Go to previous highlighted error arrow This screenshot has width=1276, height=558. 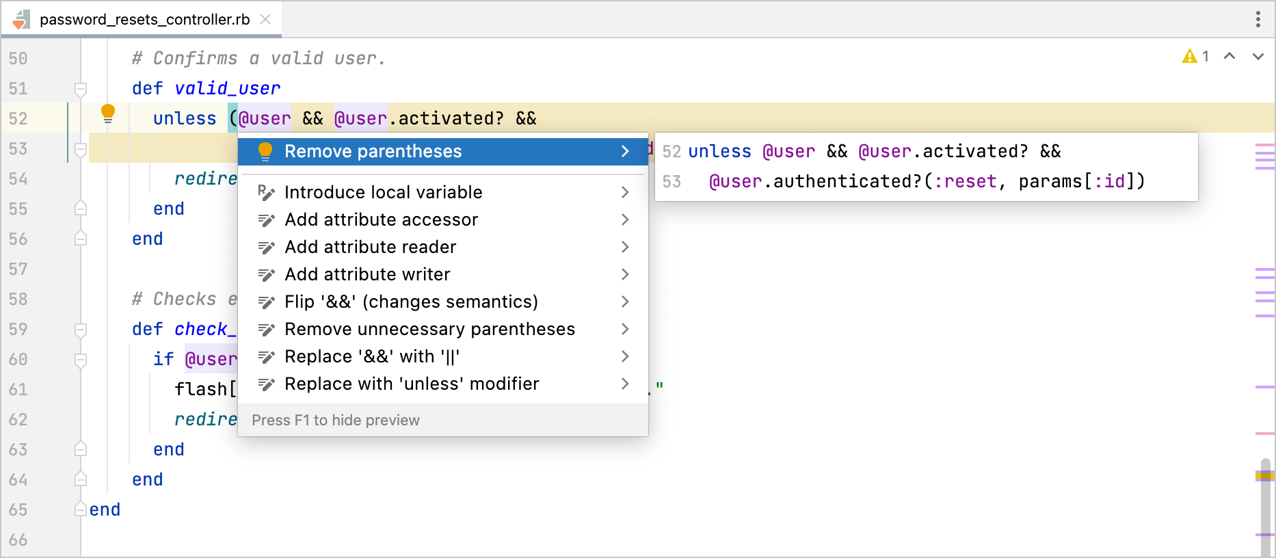pos(1230,57)
